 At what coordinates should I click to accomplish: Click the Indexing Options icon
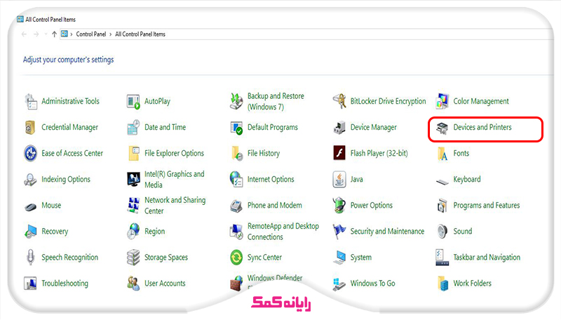coord(31,180)
